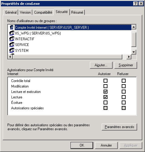The height and width of the screenshot is (152, 145).
Task: Click the horizontal scroll right arrow
Action: click(x=129, y=57)
